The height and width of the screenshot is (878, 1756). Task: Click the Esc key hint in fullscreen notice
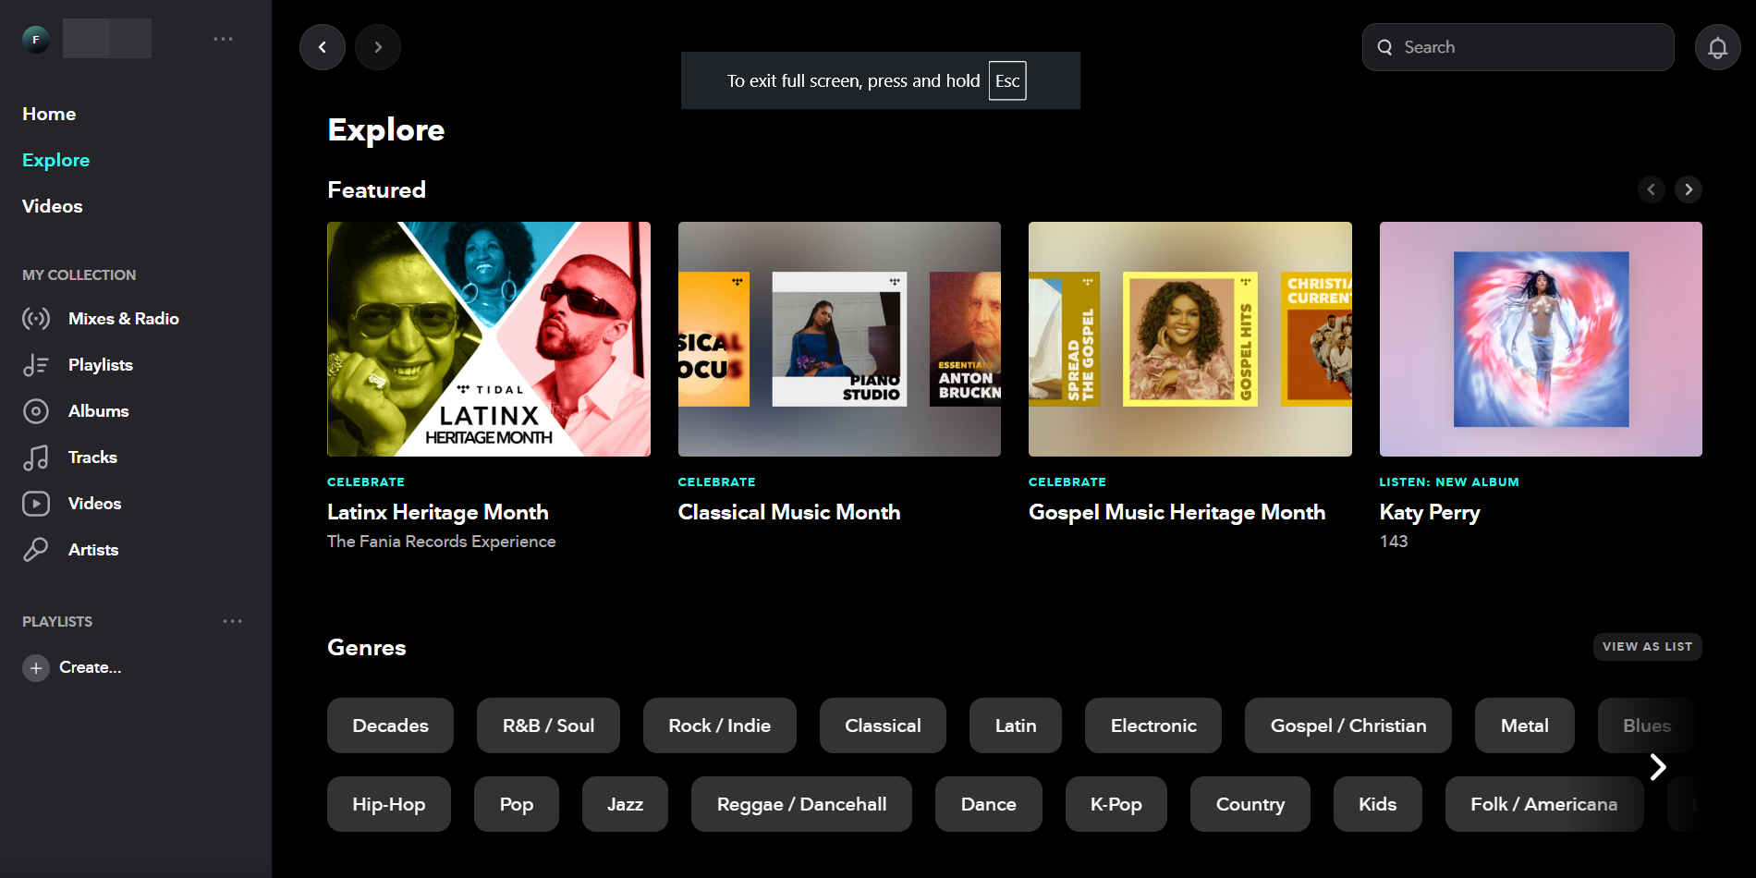click(x=1007, y=81)
